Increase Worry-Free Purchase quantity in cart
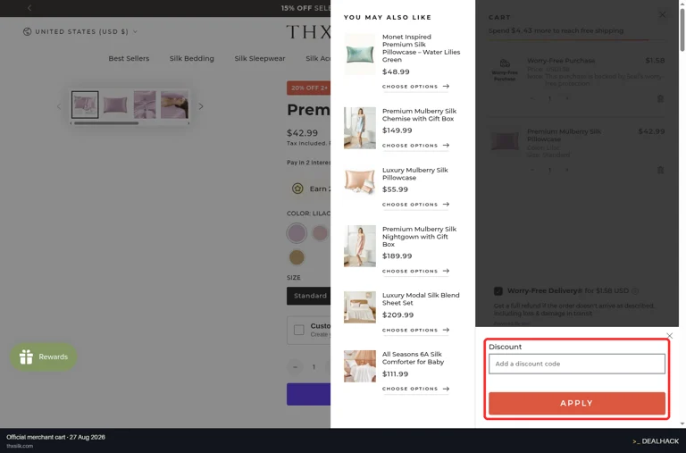686x453 pixels. pyautogui.click(x=567, y=99)
